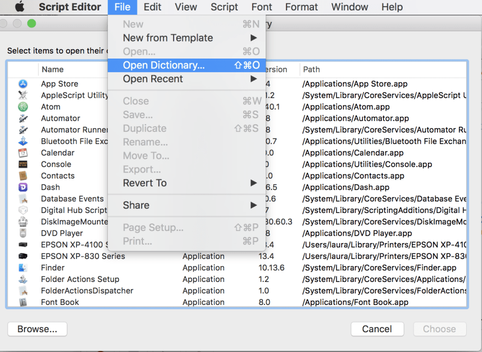Click the Database Events icon
The height and width of the screenshot is (352, 482).
tap(23, 199)
